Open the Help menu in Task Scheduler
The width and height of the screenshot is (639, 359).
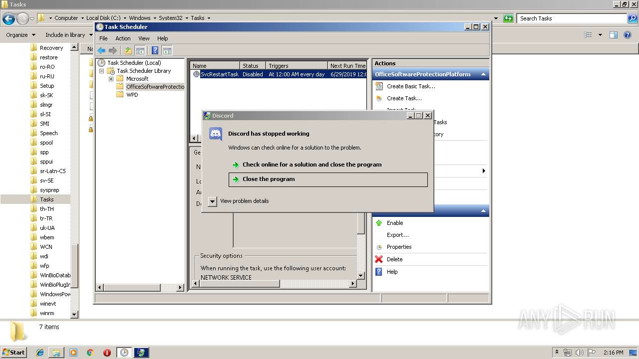pyautogui.click(x=163, y=38)
